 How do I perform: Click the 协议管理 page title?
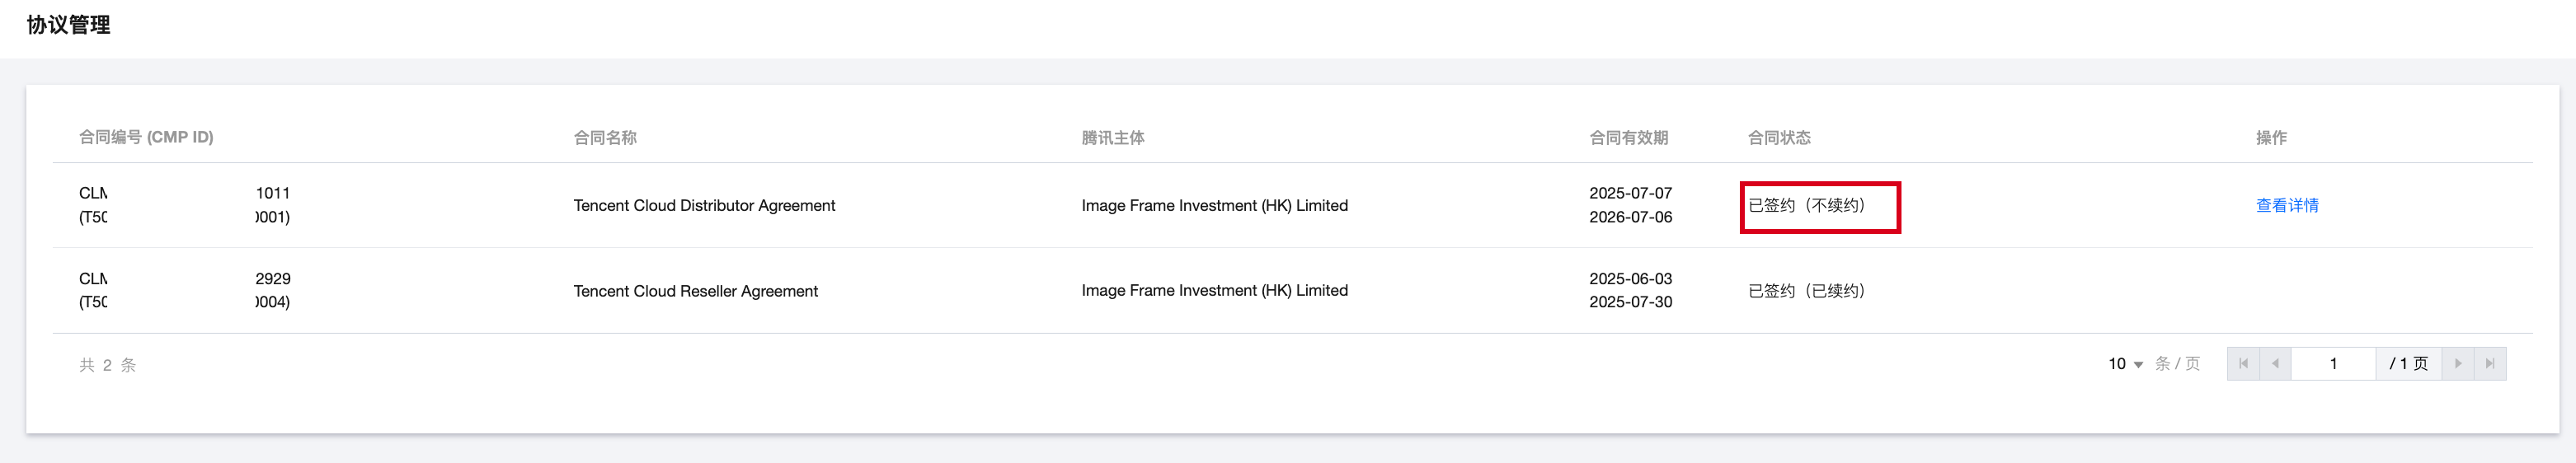click(x=69, y=25)
